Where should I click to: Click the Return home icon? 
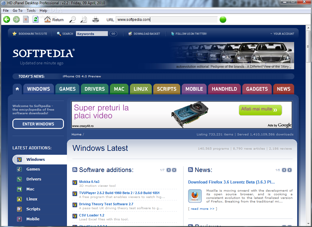pyautogui.click(x=47, y=19)
